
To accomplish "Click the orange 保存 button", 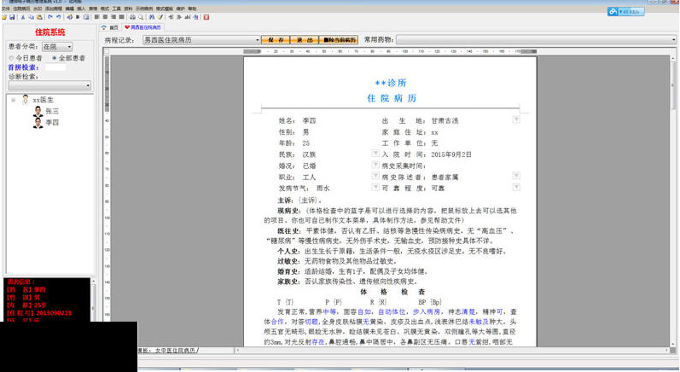I will coord(276,40).
